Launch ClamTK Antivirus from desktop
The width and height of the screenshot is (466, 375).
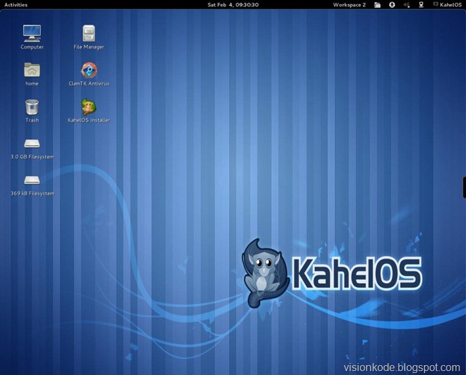click(x=89, y=70)
